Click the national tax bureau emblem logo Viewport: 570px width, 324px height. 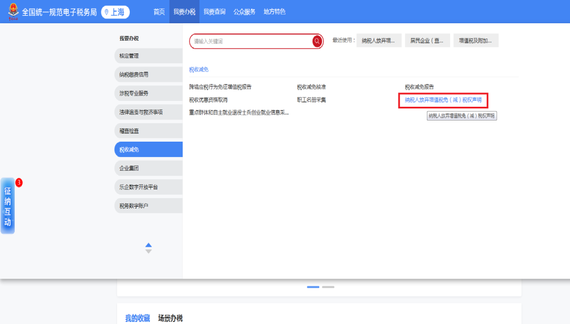pyautogui.click(x=13, y=11)
